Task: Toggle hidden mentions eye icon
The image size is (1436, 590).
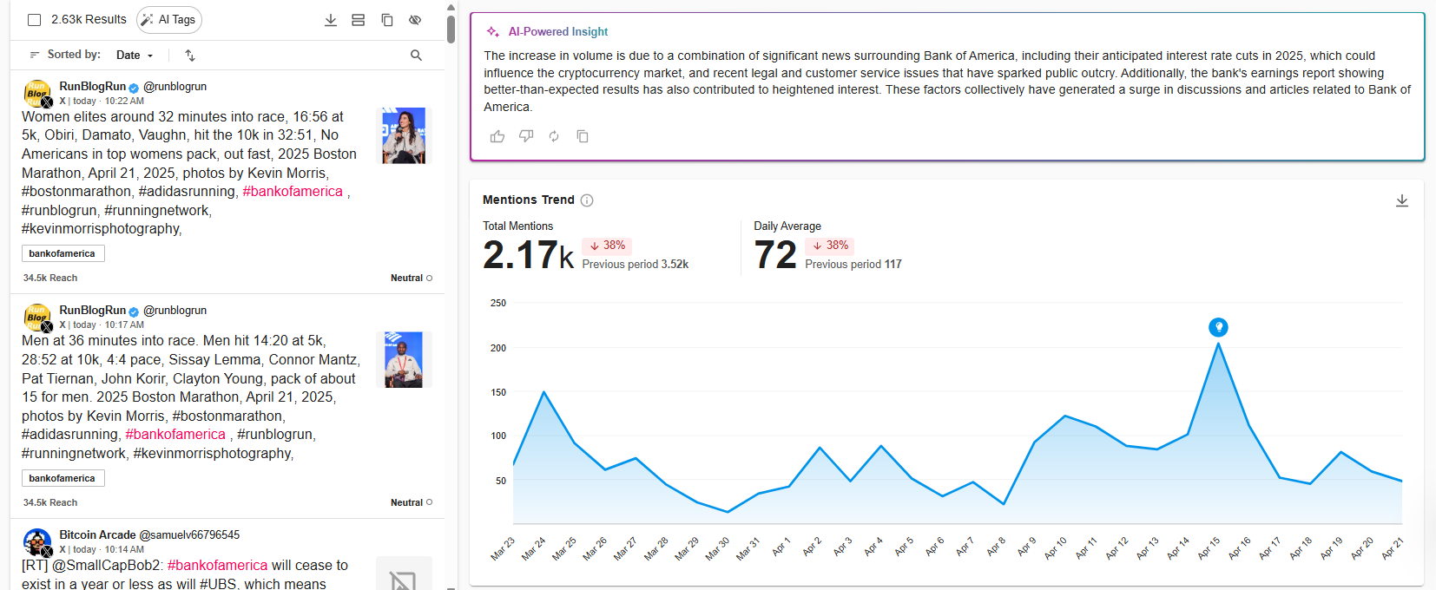Action: point(415,20)
